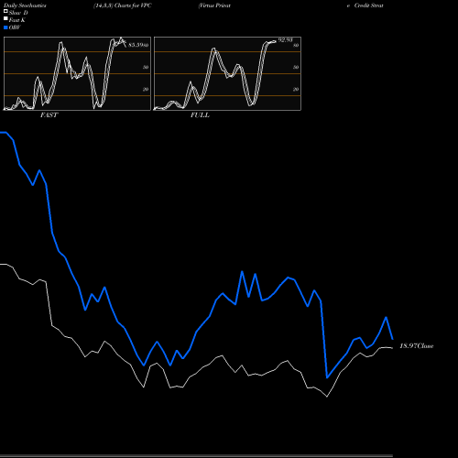Click the 50 level label in FULL chart
458x458 pixels.
click(x=296, y=67)
